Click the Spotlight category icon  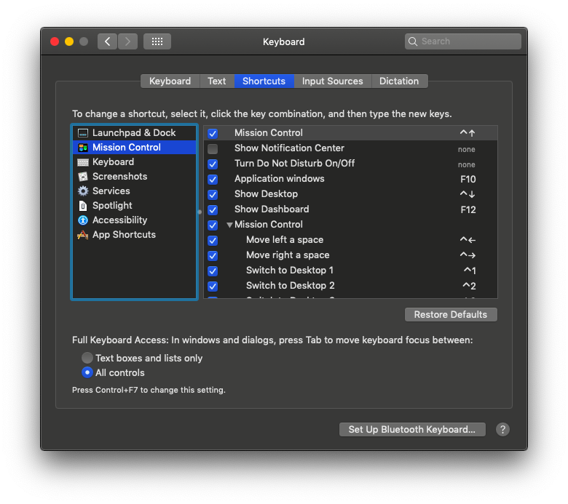point(82,206)
